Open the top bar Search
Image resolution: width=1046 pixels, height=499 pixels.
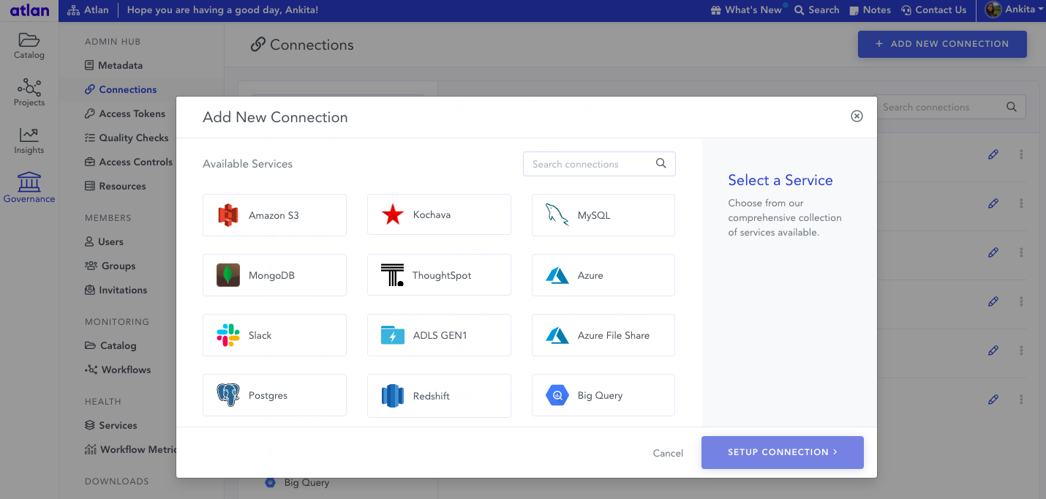click(x=817, y=10)
